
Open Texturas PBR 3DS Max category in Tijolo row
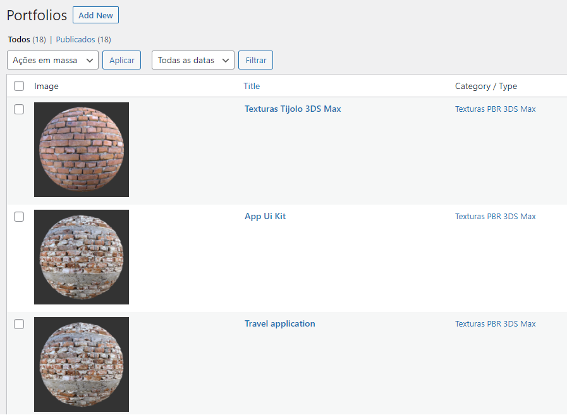[496, 109]
